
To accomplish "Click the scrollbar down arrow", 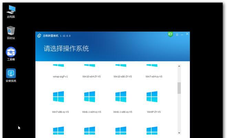I will [179, 132].
